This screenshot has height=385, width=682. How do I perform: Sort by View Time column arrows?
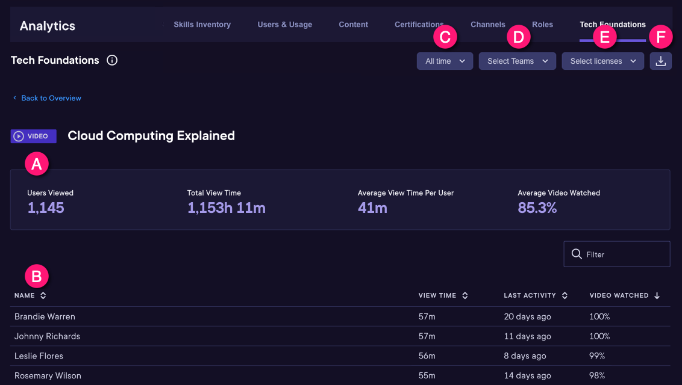(465, 295)
